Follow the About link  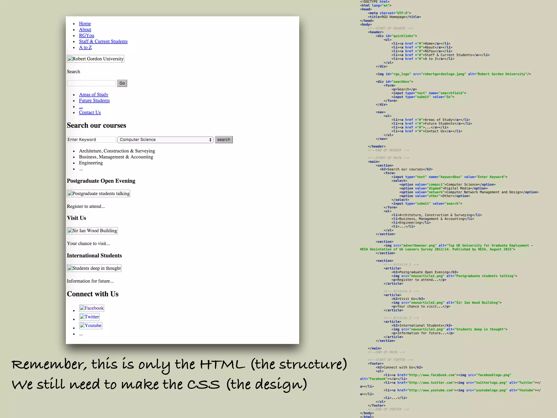pos(85,30)
